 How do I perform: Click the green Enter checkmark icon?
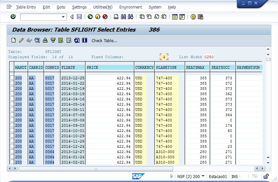click(13, 17)
